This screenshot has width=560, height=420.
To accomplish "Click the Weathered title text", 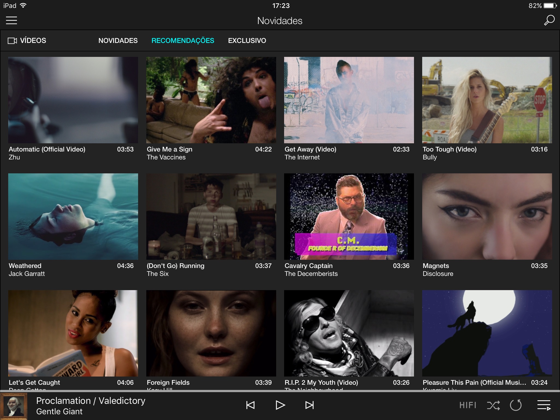I will click(x=25, y=266).
